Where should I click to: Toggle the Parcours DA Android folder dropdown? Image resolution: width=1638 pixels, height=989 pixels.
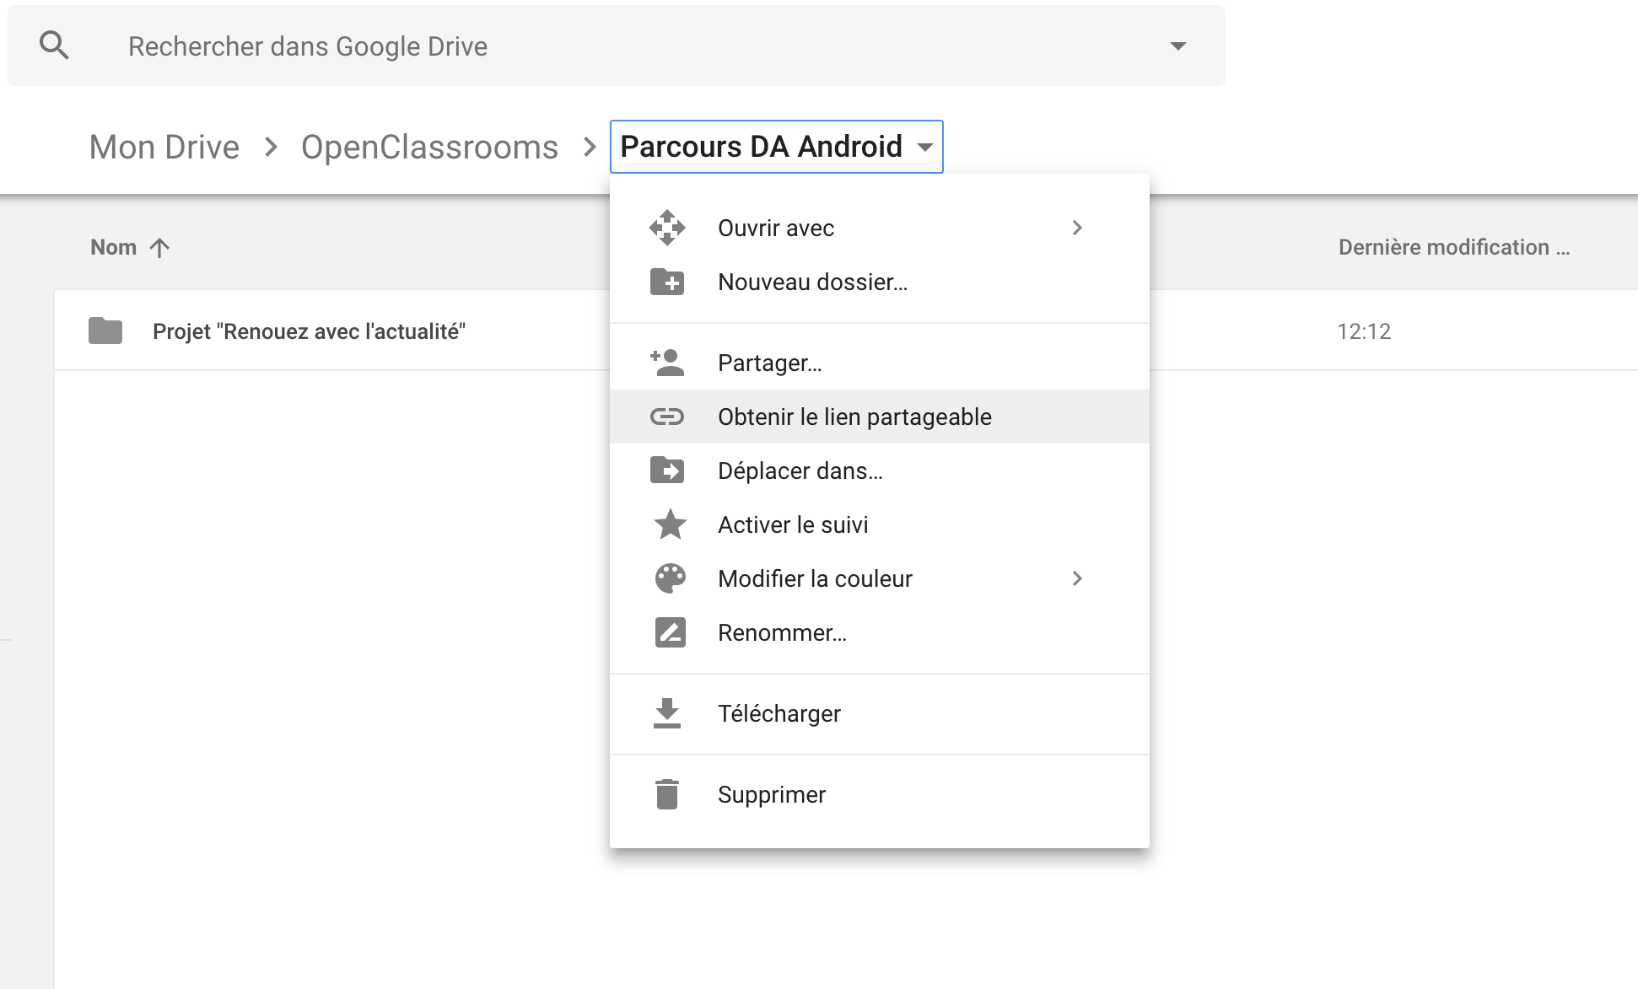[x=776, y=147]
